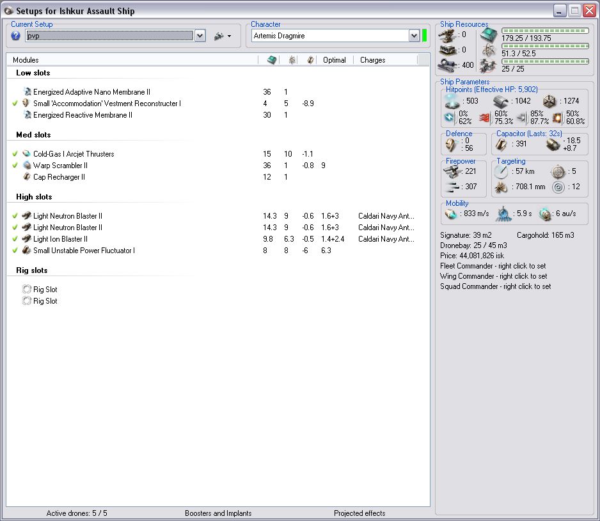Click Squad Commander - right click to set
The width and height of the screenshot is (600, 521).
click(x=496, y=286)
